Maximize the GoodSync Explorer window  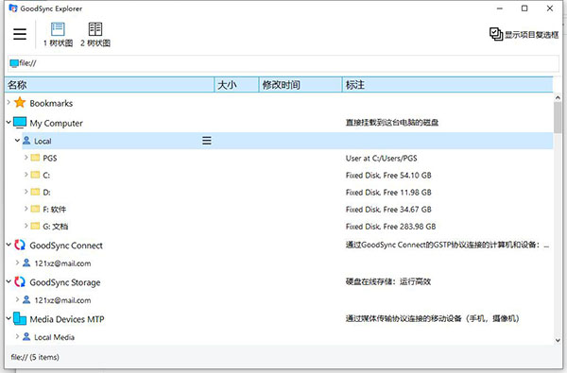point(524,8)
